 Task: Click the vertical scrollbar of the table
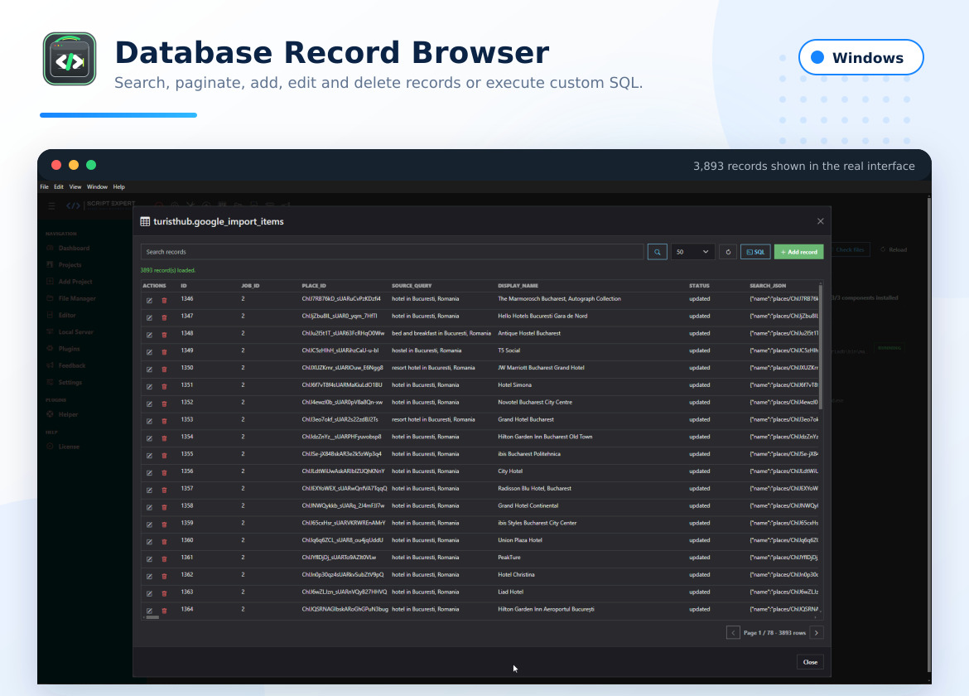[x=821, y=346]
